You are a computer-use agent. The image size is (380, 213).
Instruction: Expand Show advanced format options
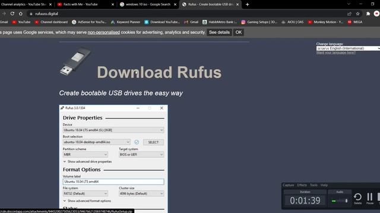tap(87, 201)
